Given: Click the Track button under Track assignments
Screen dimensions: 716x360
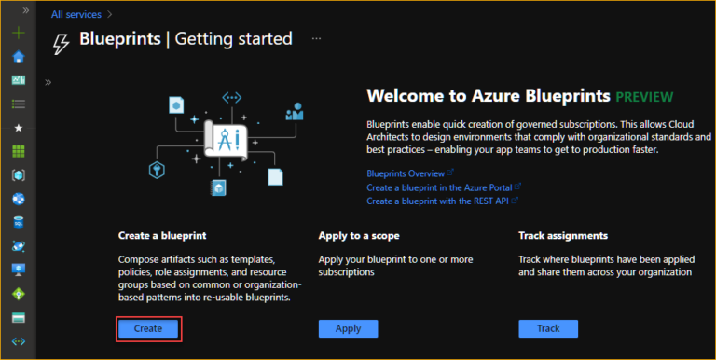Looking at the screenshot, I should point(548,328).
